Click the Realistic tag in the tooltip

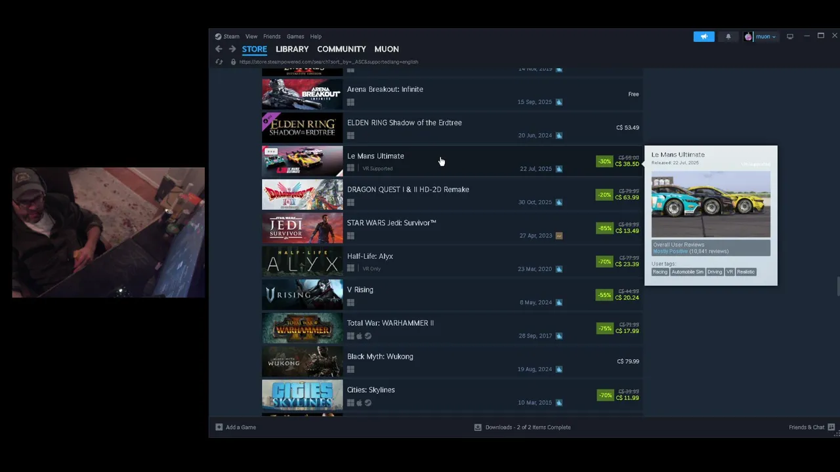click(745, 272)
